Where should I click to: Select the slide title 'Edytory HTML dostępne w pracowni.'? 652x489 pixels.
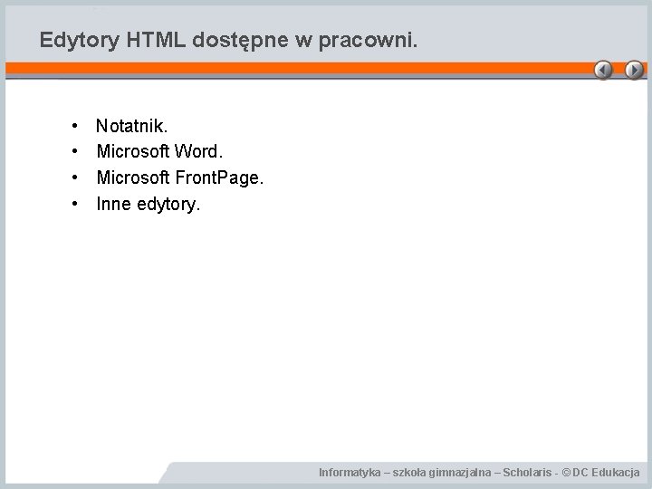point(228,41)
